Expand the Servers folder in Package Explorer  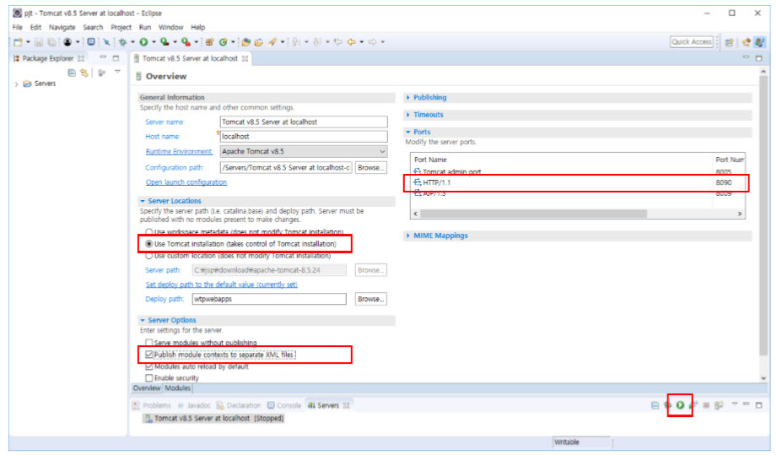[x=17, y=84]
